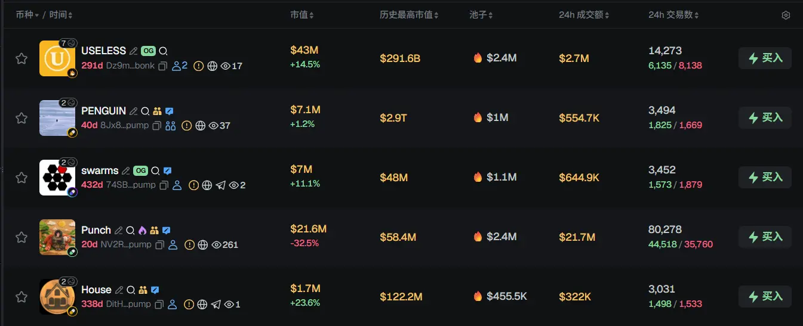
Task: Open the PENGUIN token thumbnail image
Action: point(57,118)
